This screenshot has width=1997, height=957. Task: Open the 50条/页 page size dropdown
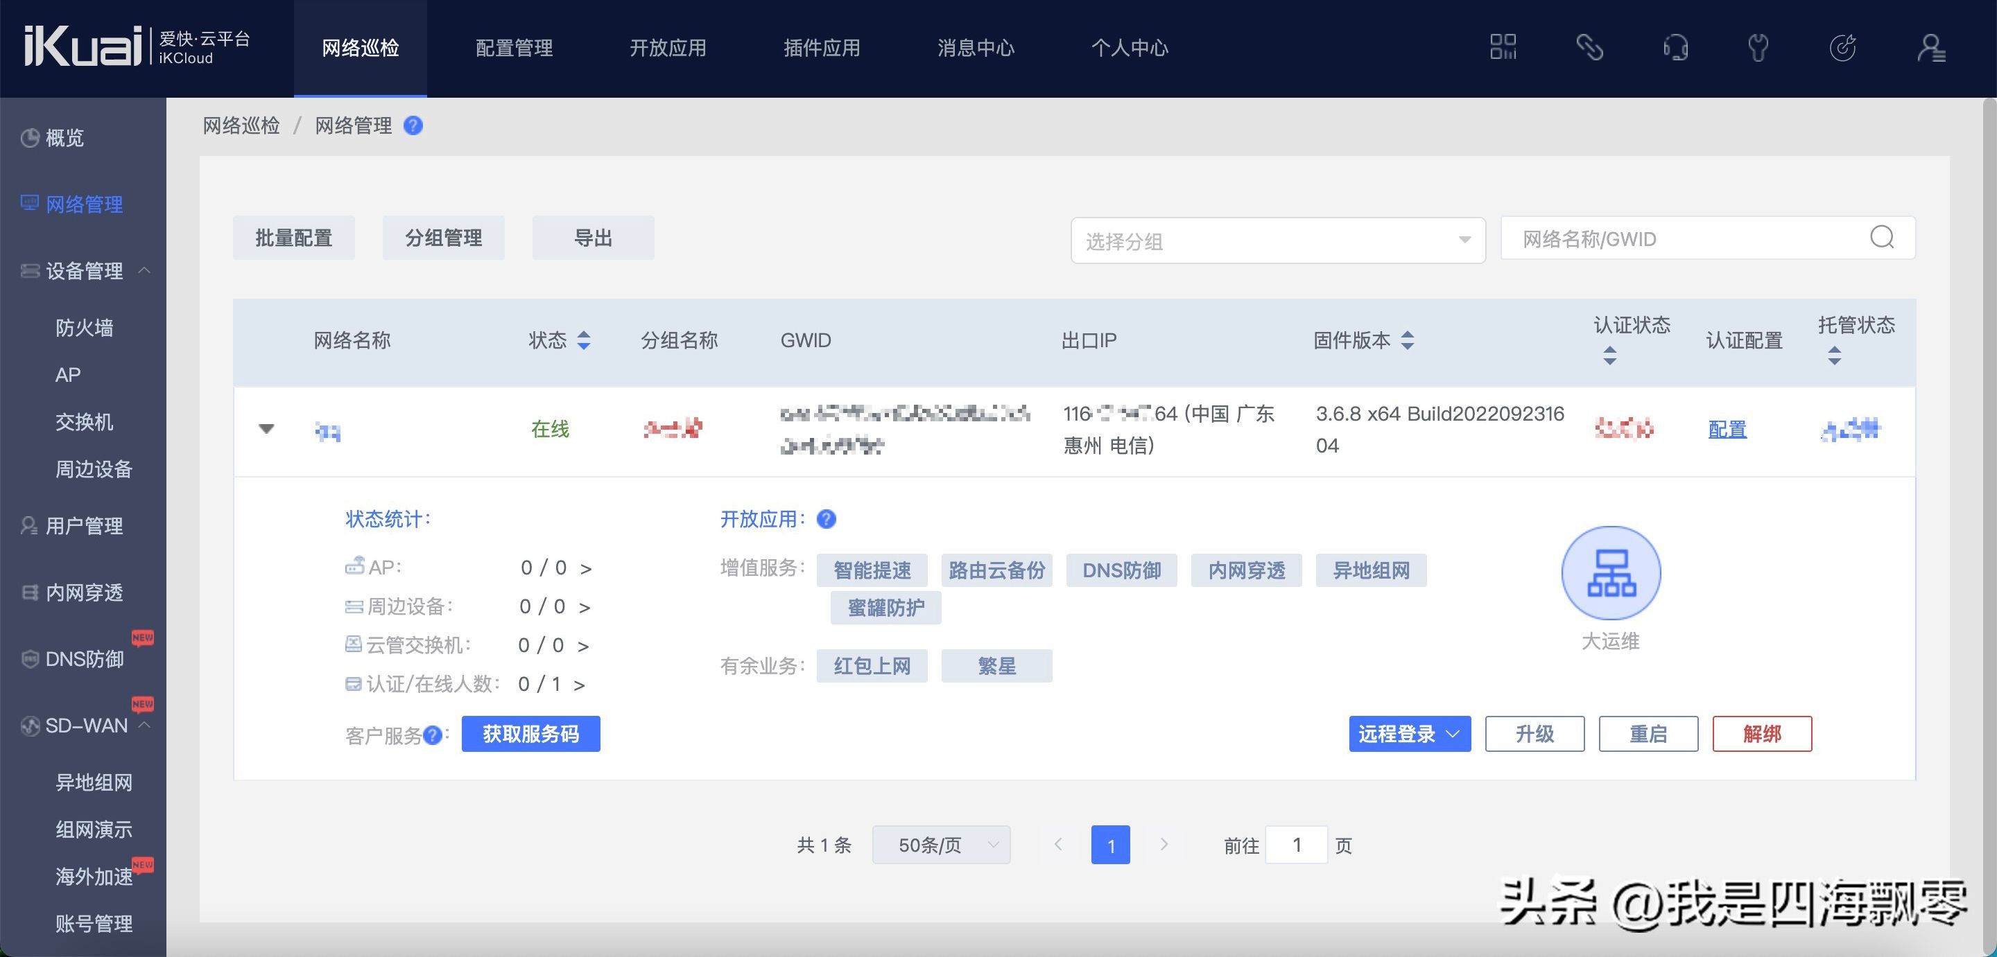click(x=940, y=845)
